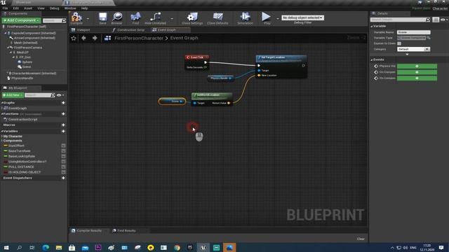Collapse the Events section in Details
449x252 pixels.
(x=372, y=59)
